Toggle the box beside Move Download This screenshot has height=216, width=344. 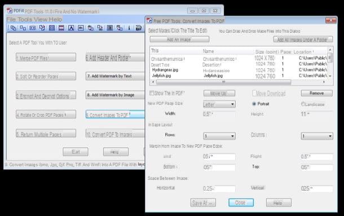(x=254, y=93)
